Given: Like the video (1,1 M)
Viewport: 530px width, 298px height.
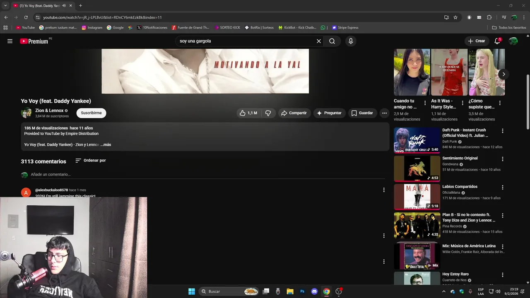Looking at the screenshot, I should pyautogui.click(x=248, y=113).
